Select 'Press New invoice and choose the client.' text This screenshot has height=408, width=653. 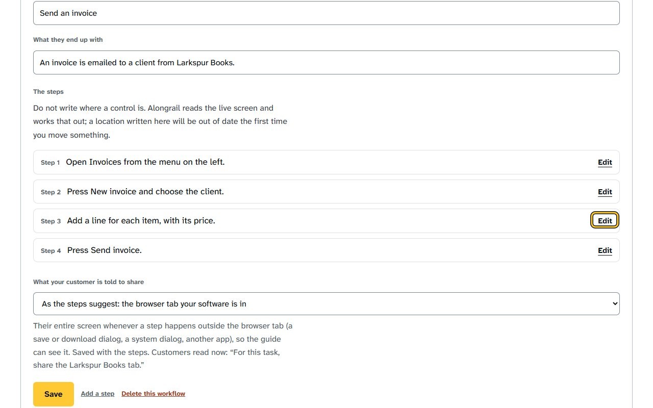(x=145, y=192)
